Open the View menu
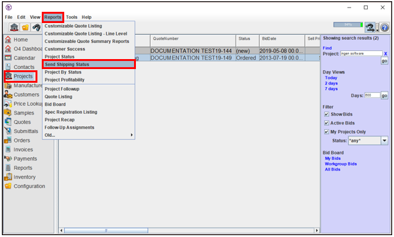This screenshot has width=394, height=237. (x=35, y=17)
